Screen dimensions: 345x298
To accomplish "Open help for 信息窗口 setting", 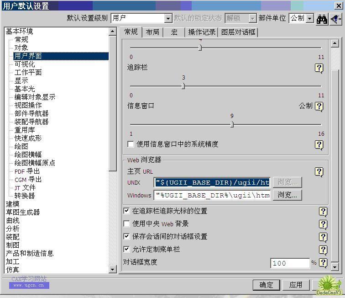I will (x=319, y=106).
